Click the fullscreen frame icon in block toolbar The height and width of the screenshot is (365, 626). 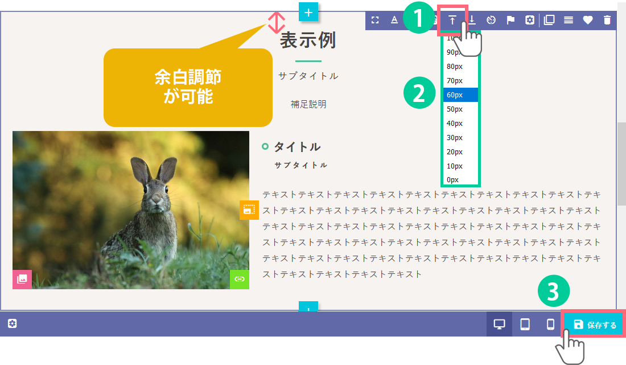(375, 20)
